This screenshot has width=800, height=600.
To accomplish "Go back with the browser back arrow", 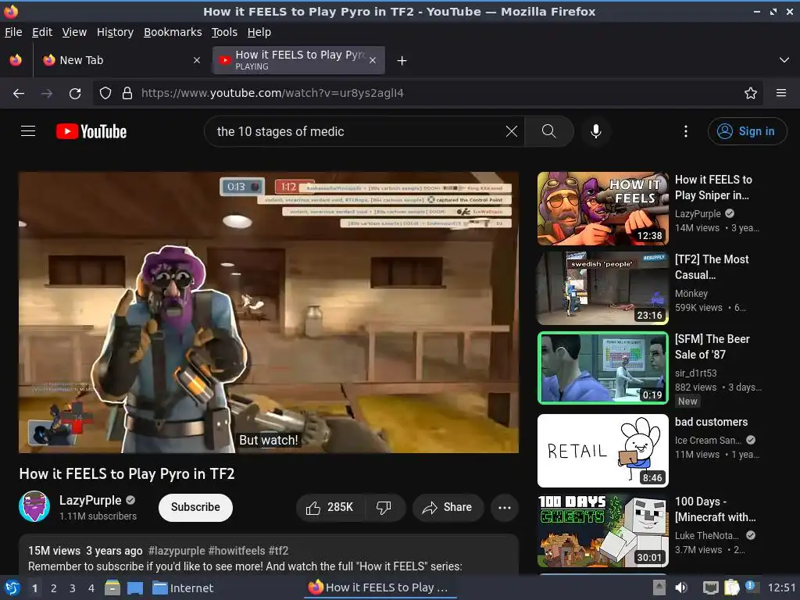I will coord(19,93).
